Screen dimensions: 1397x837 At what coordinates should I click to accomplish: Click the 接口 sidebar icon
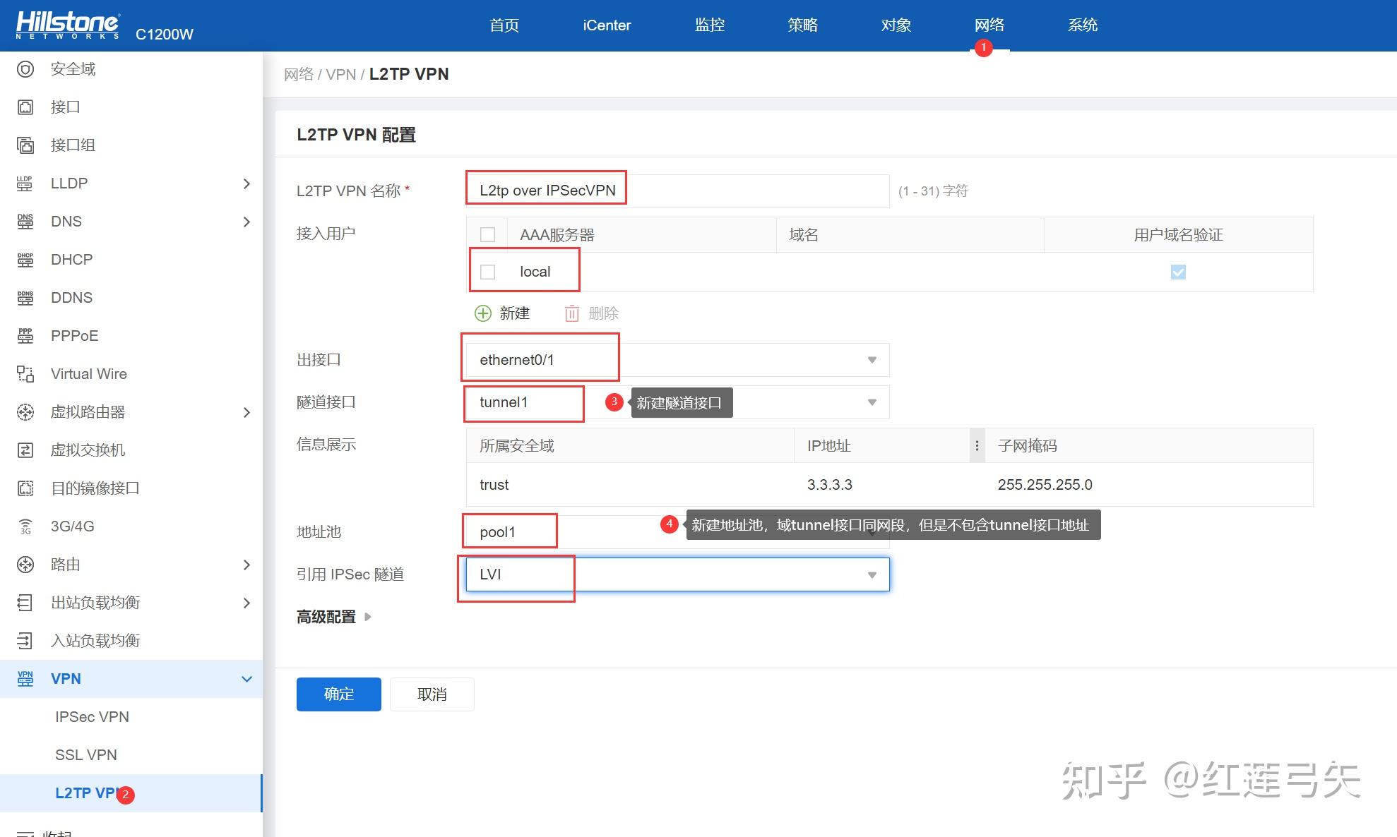click(x=25, y=107)
